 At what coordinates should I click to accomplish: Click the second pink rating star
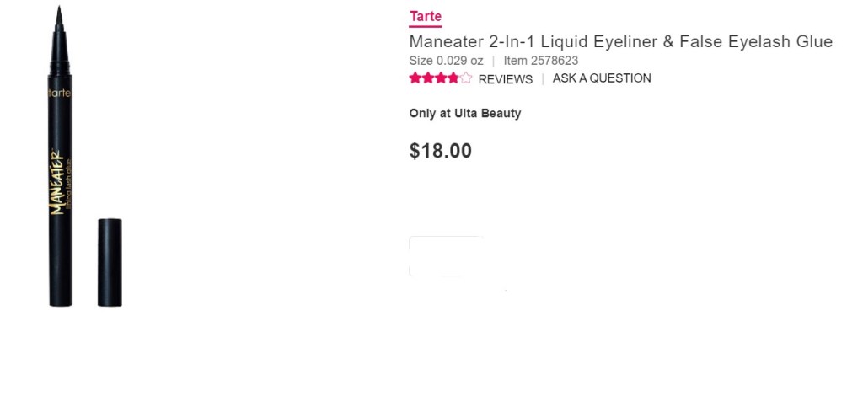(x=428, y=78)
